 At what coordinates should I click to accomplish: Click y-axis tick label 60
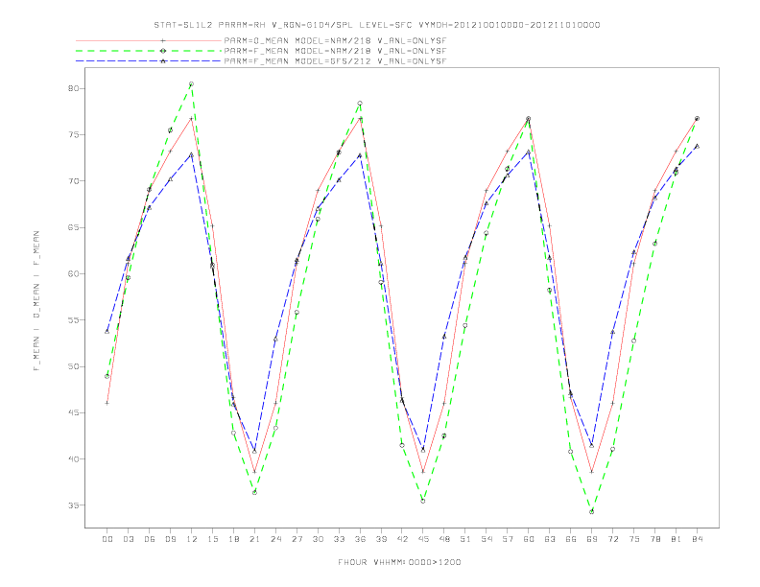pos(73,273)
